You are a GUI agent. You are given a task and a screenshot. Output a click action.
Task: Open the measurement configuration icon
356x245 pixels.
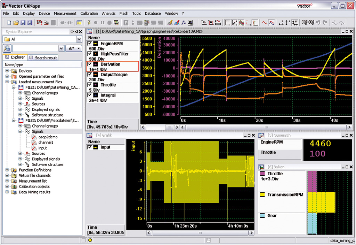[116, 22]
